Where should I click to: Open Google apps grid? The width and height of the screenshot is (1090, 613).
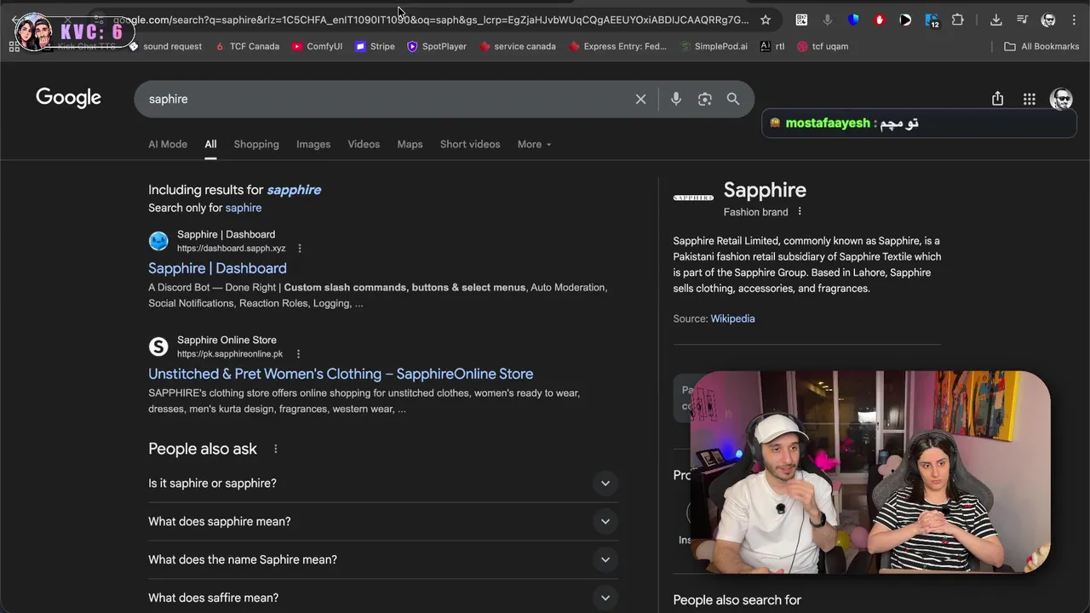point(1030,99)
